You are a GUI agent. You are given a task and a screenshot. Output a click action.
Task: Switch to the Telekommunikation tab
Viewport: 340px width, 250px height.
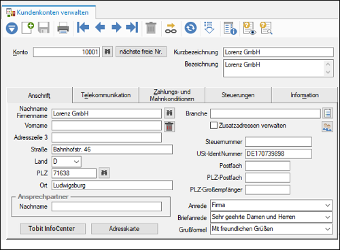(105, 95)
